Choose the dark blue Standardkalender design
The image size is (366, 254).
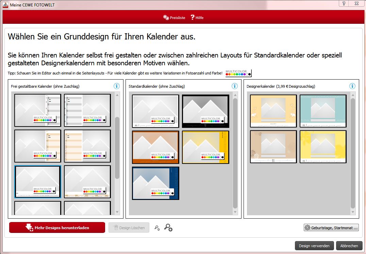coord(155,183)
